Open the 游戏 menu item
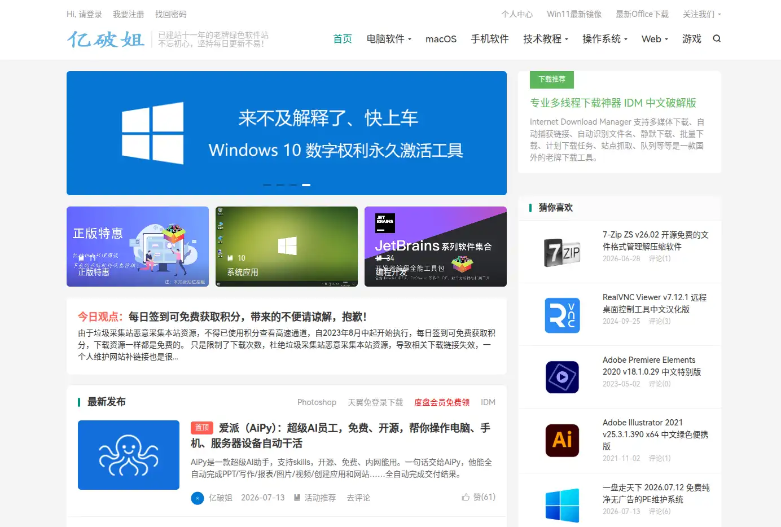 692,39
